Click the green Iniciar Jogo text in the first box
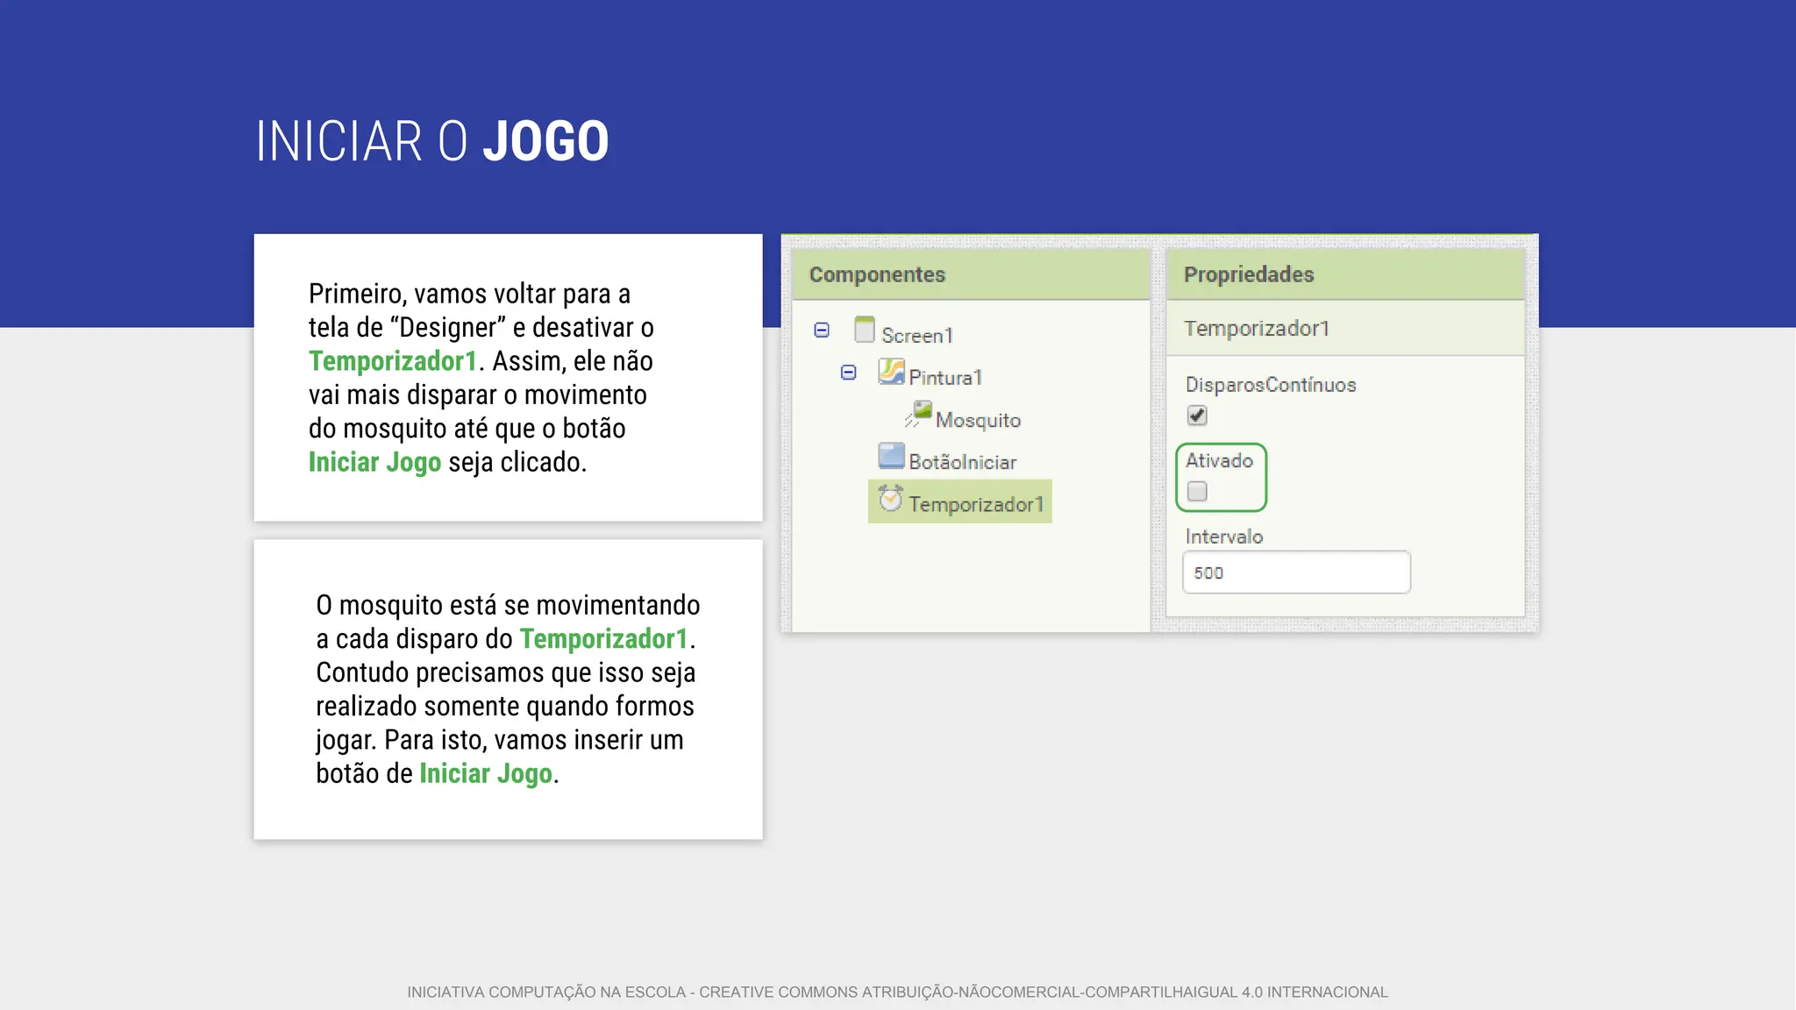Viewport: 1796px width, 1010px height. coord(374,462)
